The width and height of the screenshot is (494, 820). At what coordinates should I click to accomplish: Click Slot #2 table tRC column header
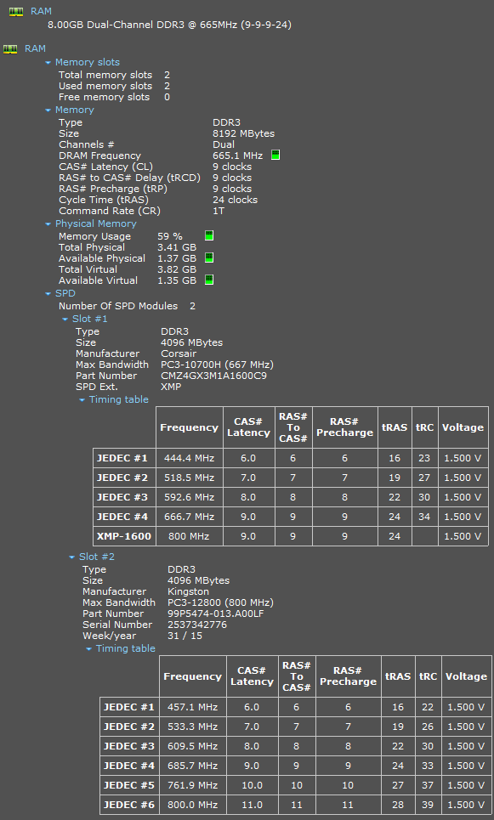tap(428, 676)
